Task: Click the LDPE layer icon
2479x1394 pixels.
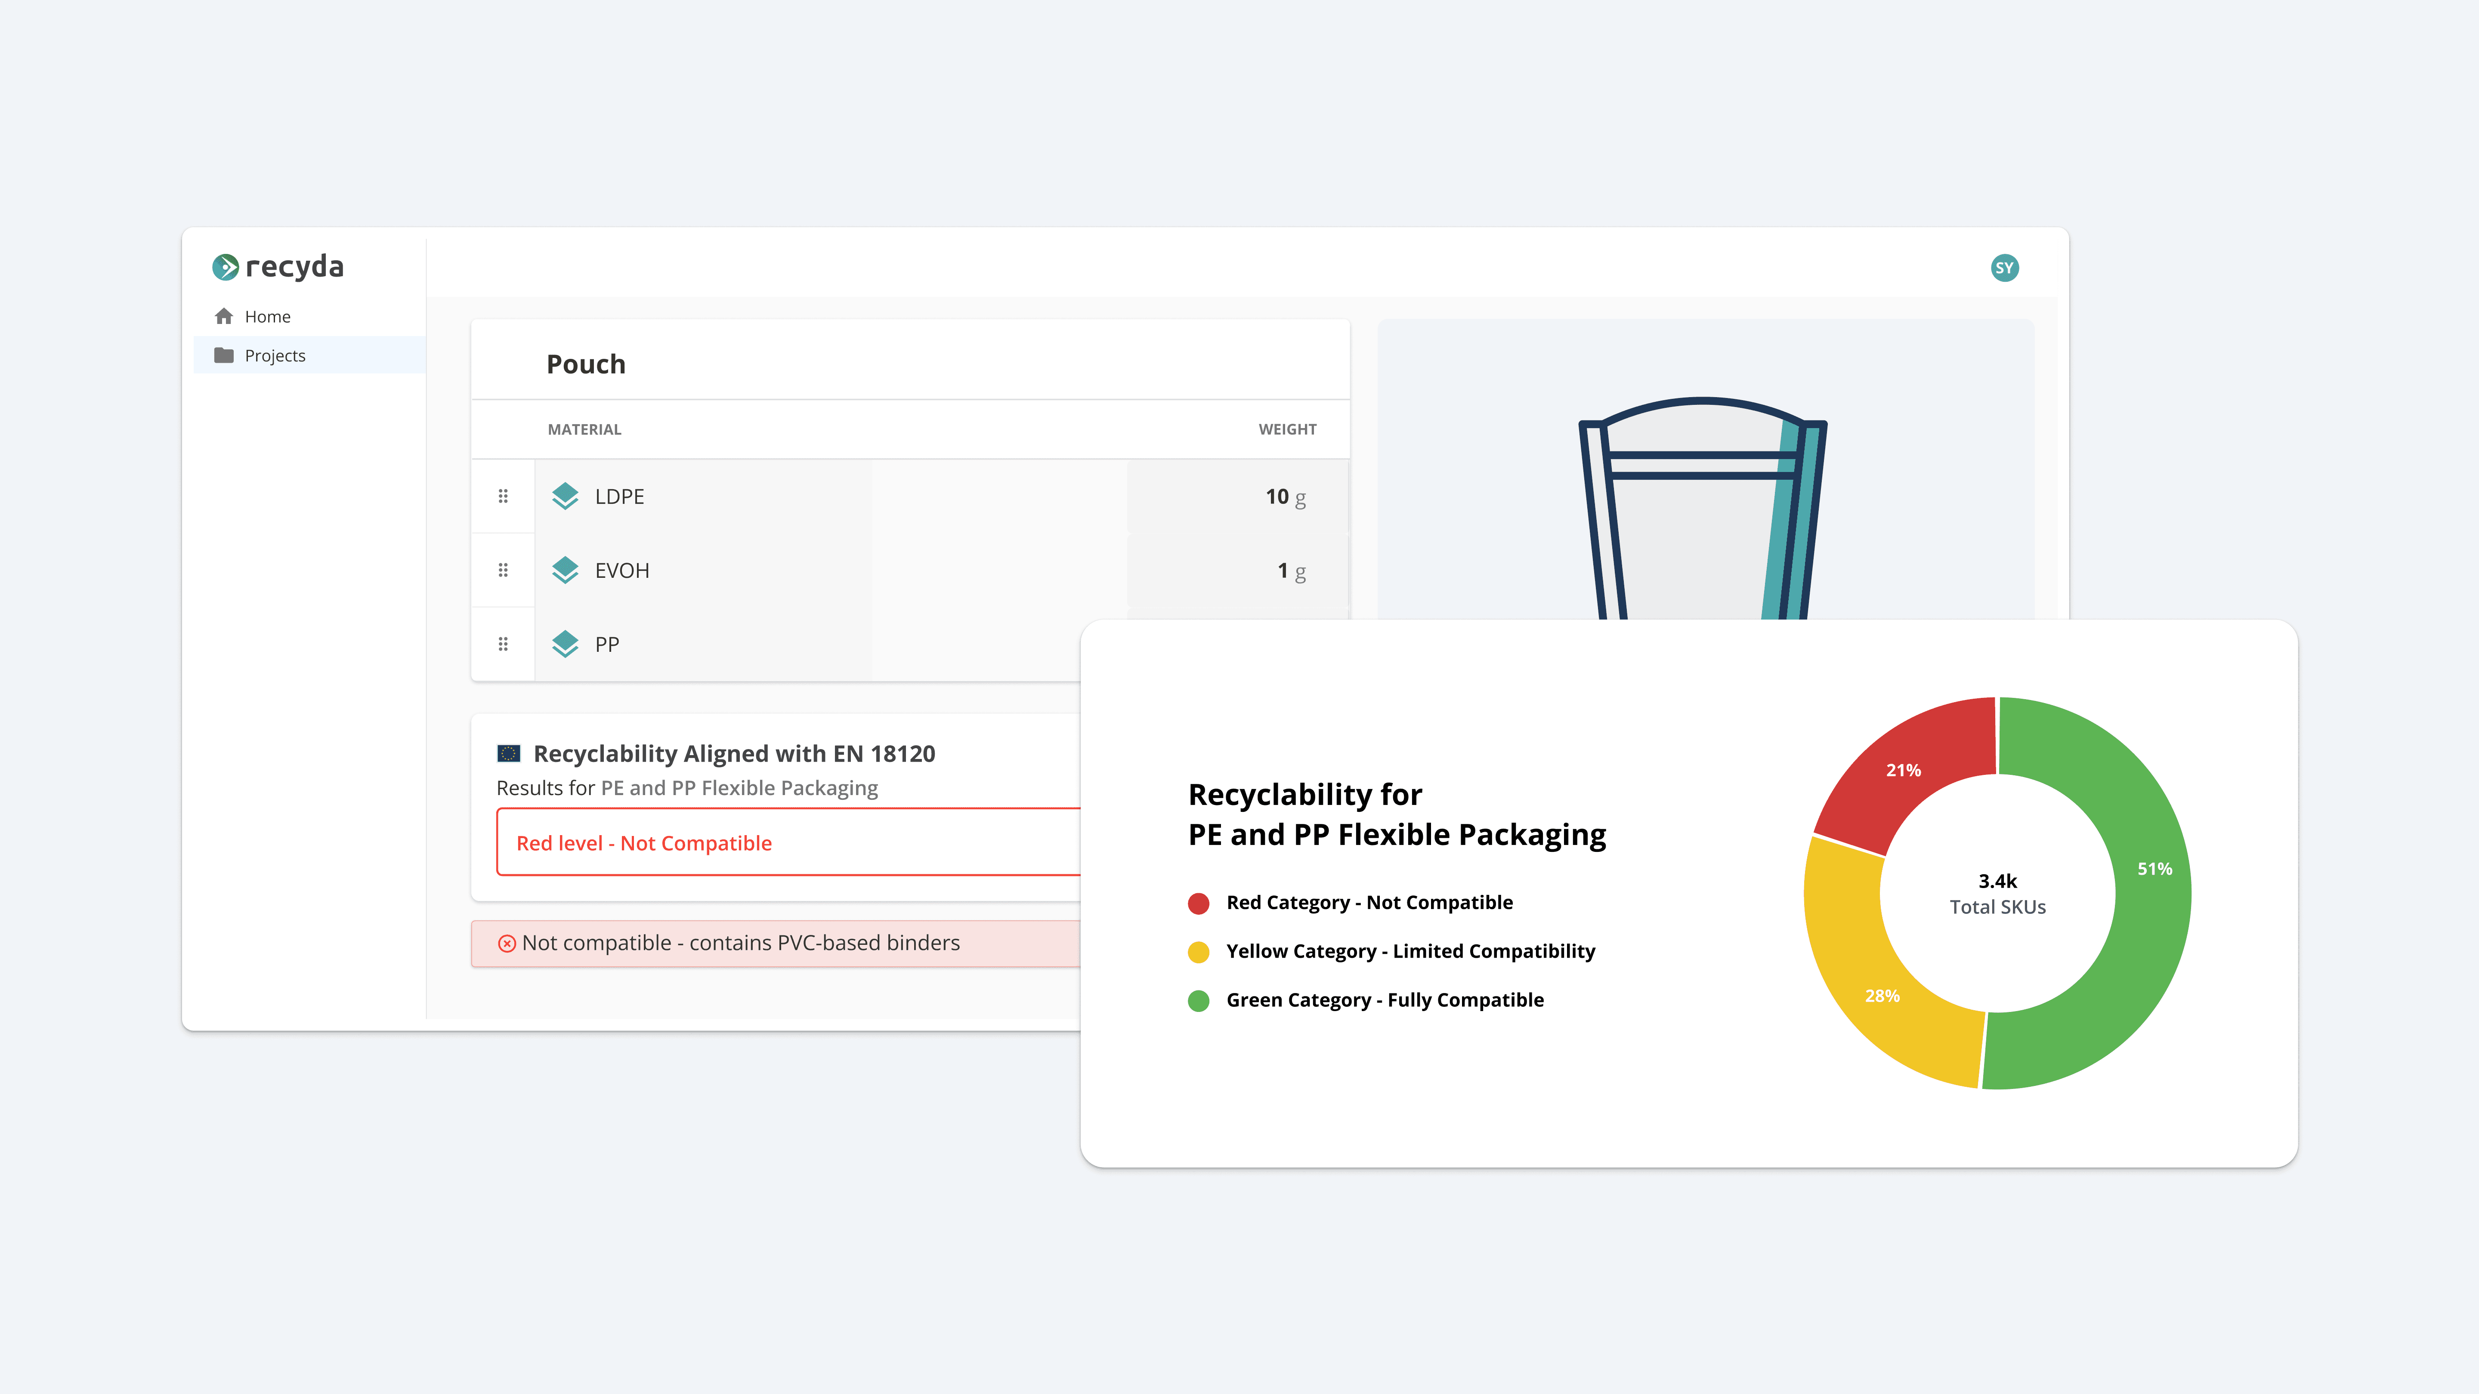Action: (x=566, y=497)
